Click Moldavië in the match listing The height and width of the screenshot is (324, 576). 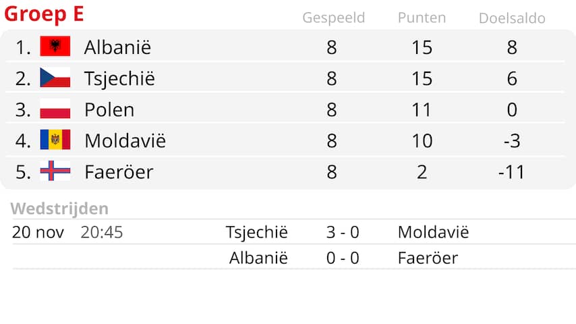pos(433,232)
